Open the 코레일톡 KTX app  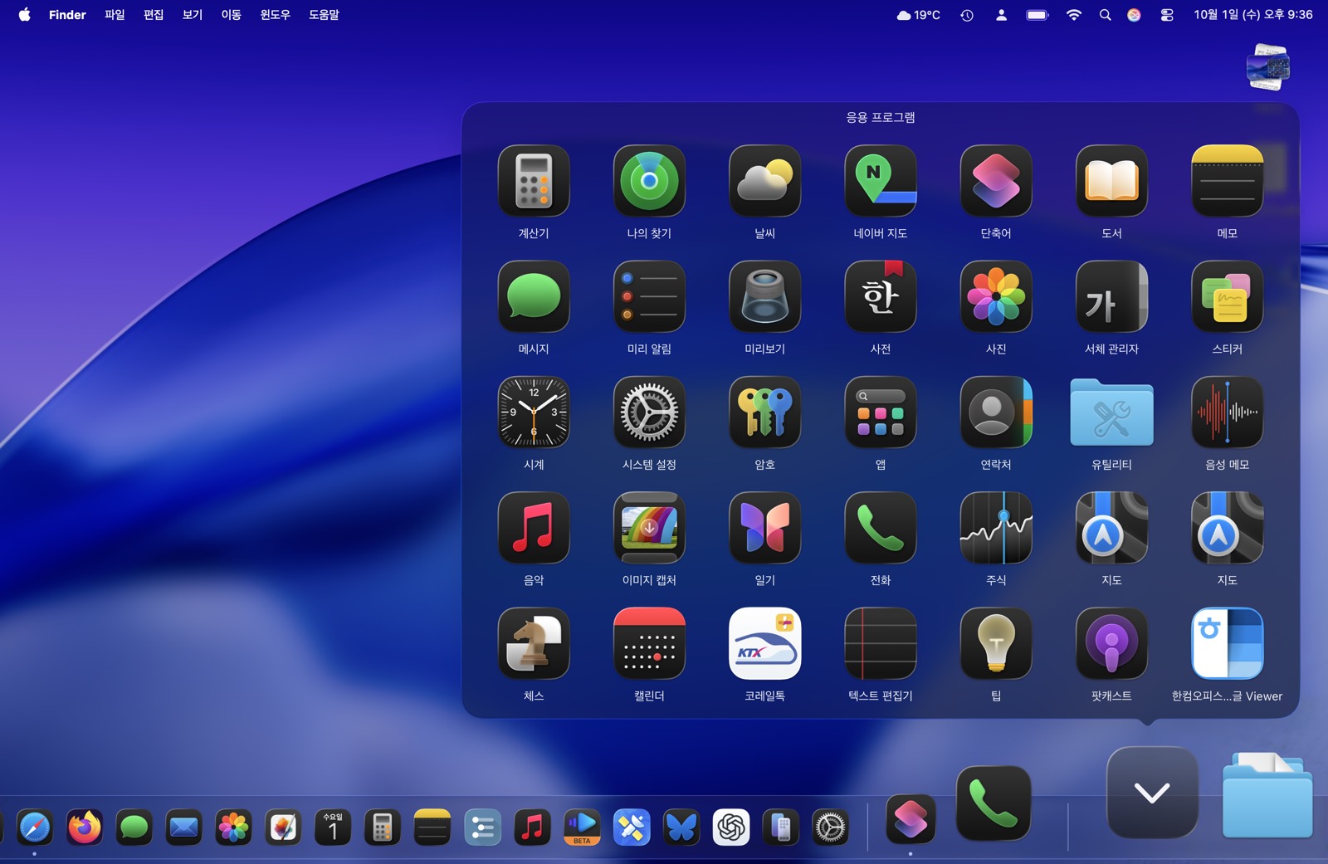[764, 643]
